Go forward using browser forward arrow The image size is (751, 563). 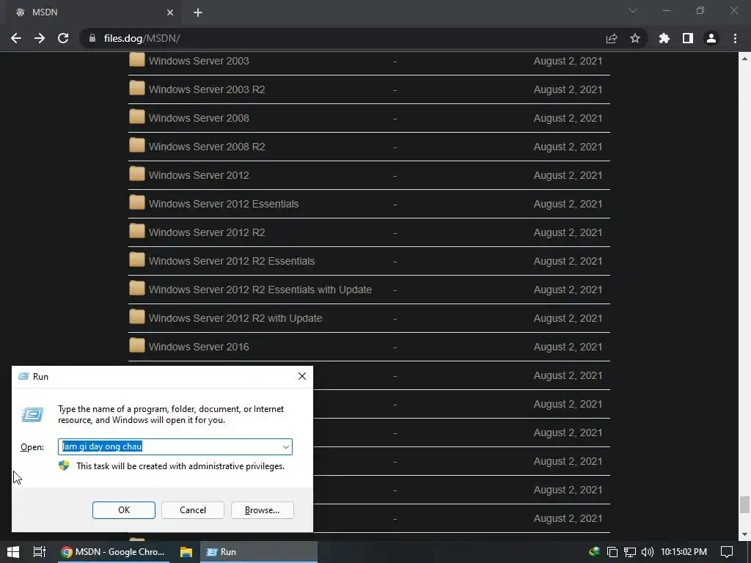pyautogui.click(x=40, y=38)
